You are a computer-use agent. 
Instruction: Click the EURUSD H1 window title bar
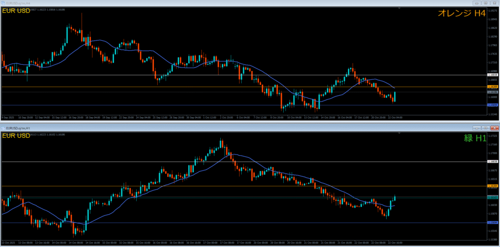pos(244,128)
